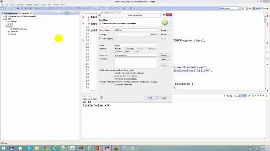
Task: Click the warning icon in dialog header
Action: coord(100,23)
